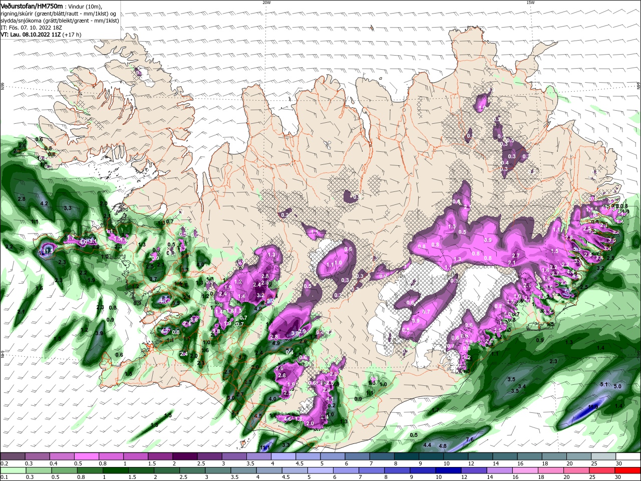Select the snow legend swatch starting at 3
Image resolution: width=641 pixels, height=481 pixels.
pos(234,456)
